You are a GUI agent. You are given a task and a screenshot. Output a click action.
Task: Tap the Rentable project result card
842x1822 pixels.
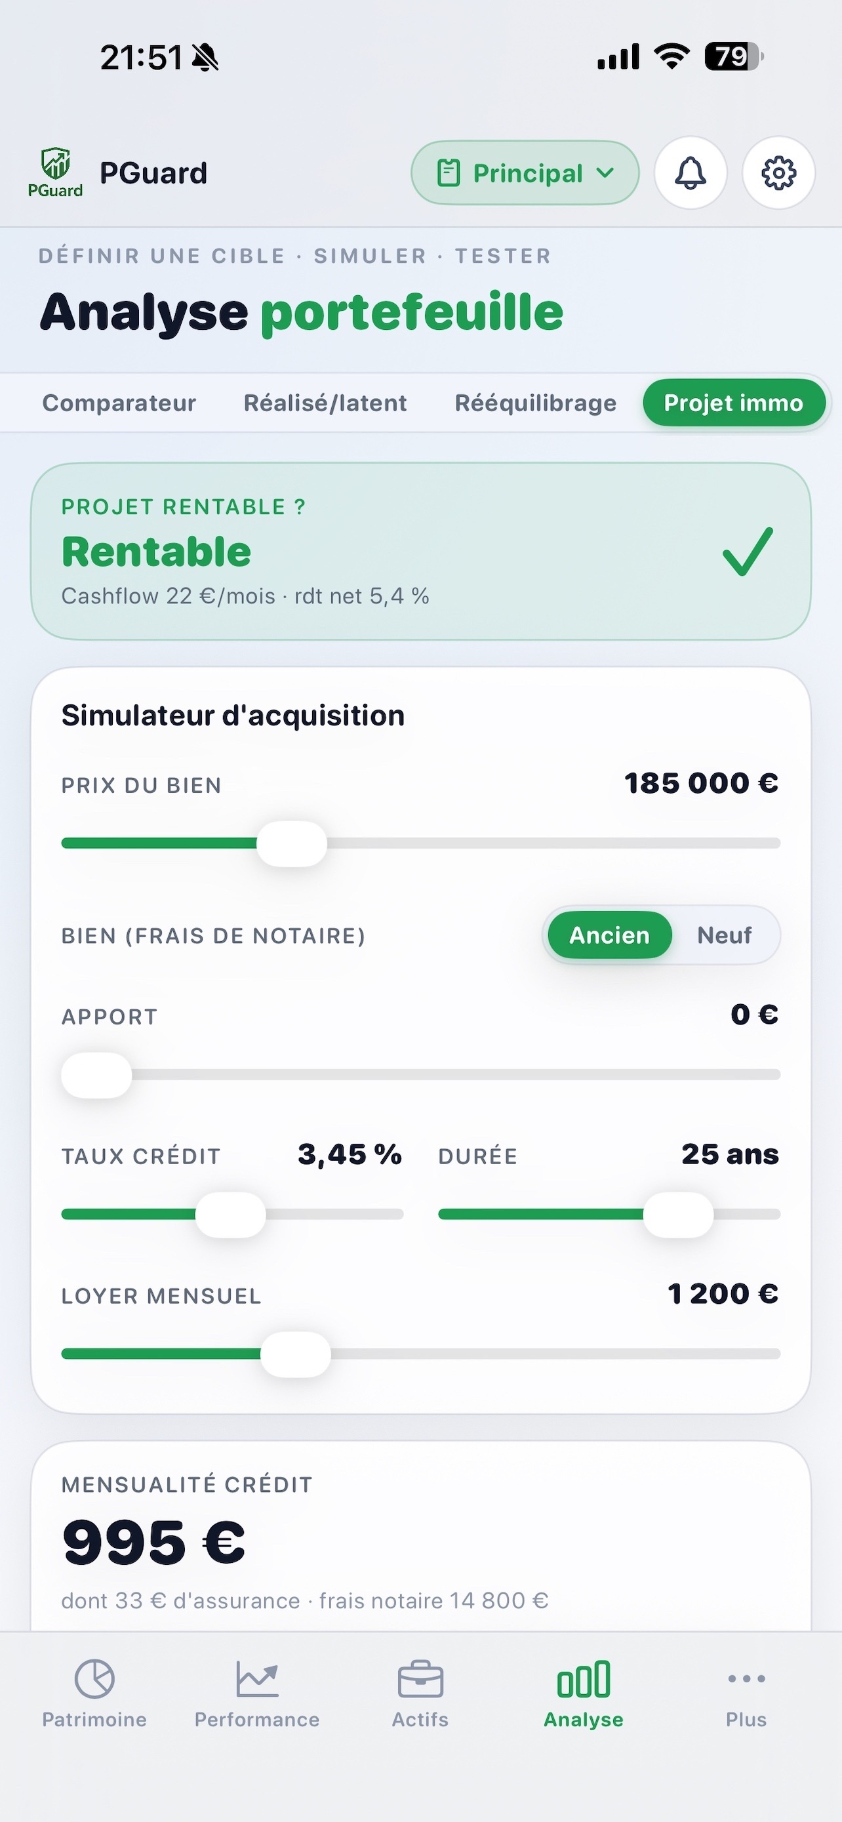point(420,552)
